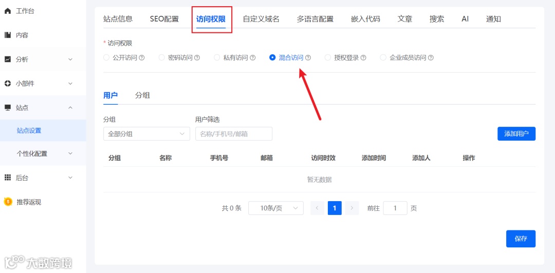Click the 手机号 column header

pyautogui.click(x=219, y=158)
